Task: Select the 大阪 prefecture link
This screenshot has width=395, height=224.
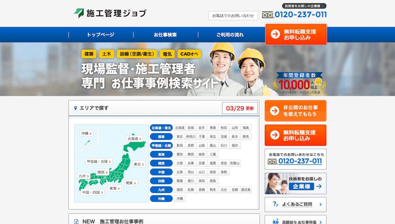Action: (x=180, y=163)
